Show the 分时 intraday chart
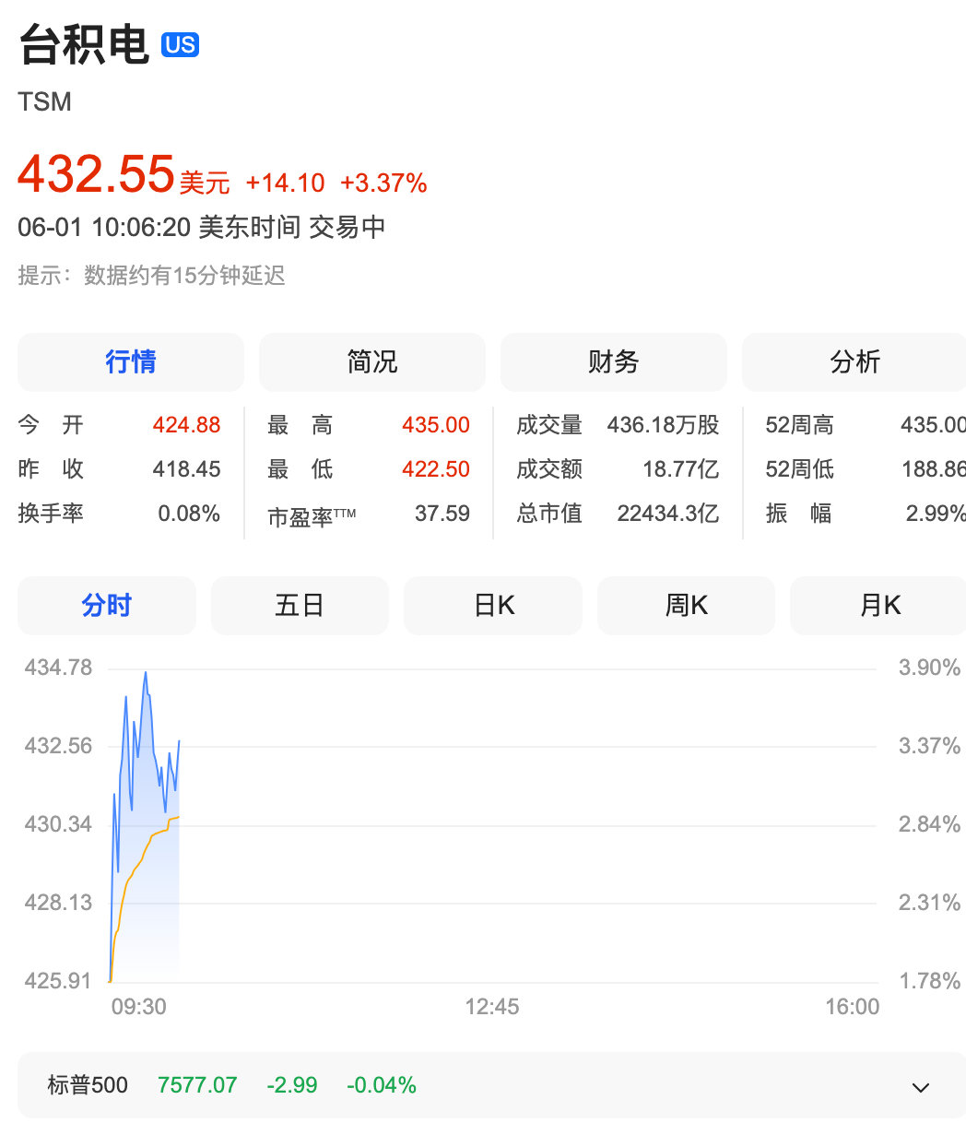Viewport: 966px width, 1147px height. [107, 605]
